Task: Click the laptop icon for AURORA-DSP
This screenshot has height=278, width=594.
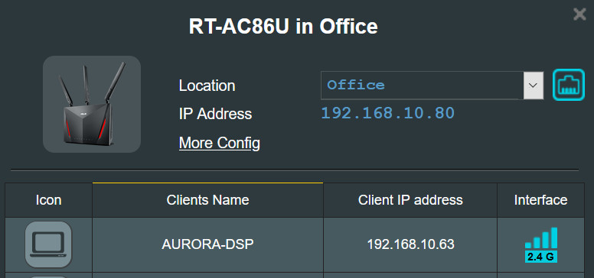Action: pyautogui.click(x=48, y=244)
